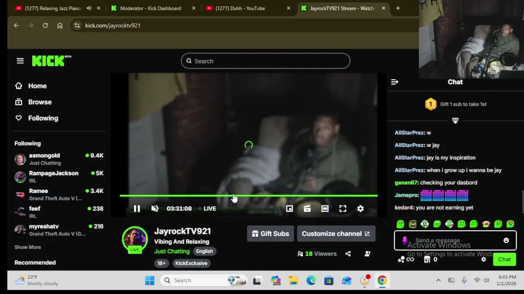This screenshot has height=294, width=524.
Task: Open the emoji picker in chat input
Action: (506, 241)
